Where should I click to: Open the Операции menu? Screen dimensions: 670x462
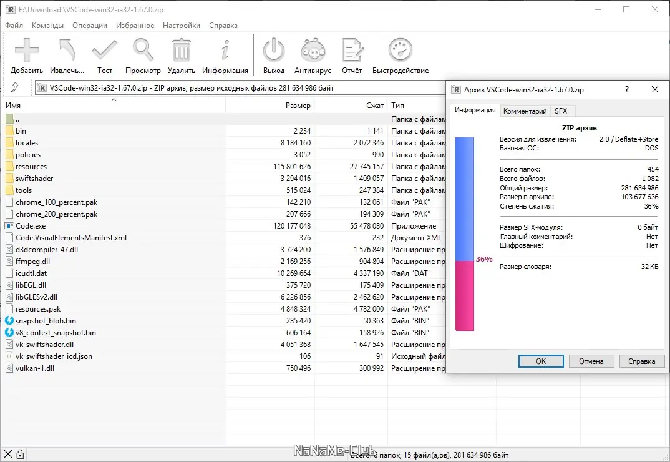(x=90, y=25)
